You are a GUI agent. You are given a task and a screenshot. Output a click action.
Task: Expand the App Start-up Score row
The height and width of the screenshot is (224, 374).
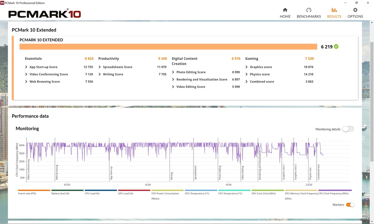pyautogui.click(x=26, y=67)
